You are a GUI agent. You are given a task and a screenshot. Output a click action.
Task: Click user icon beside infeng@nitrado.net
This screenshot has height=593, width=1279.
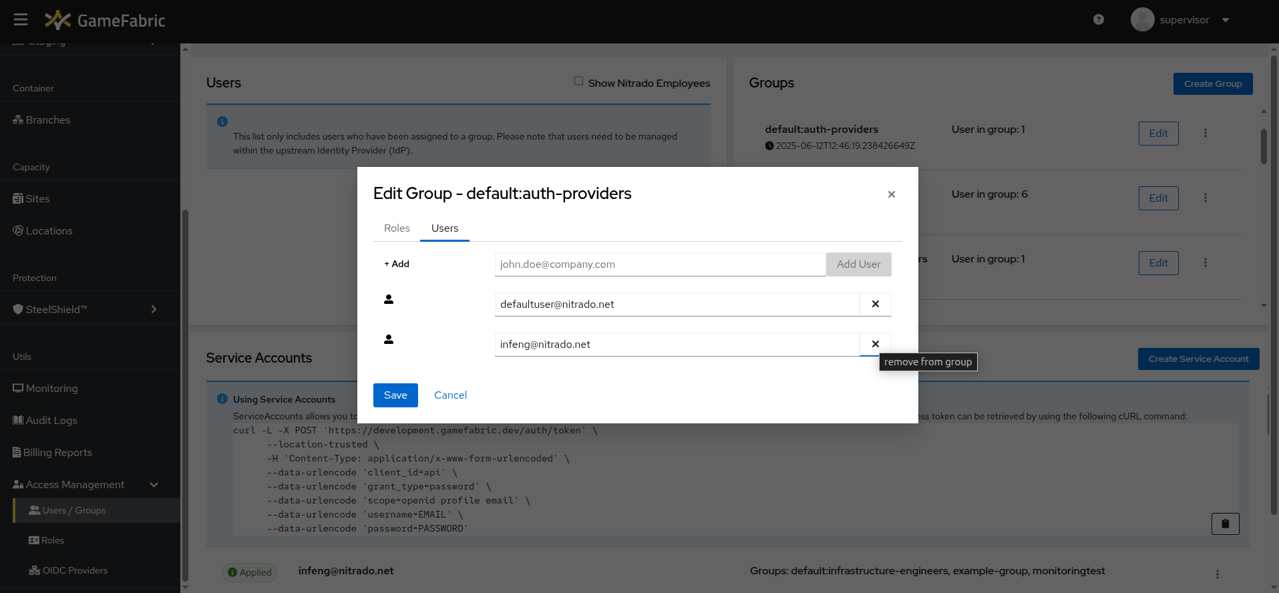(x=389, y=339)
